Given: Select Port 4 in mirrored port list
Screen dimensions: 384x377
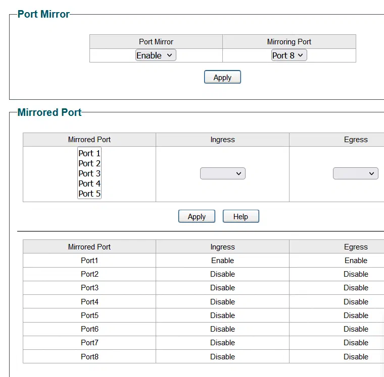Looking at the screenshot, I should (89, 183).
